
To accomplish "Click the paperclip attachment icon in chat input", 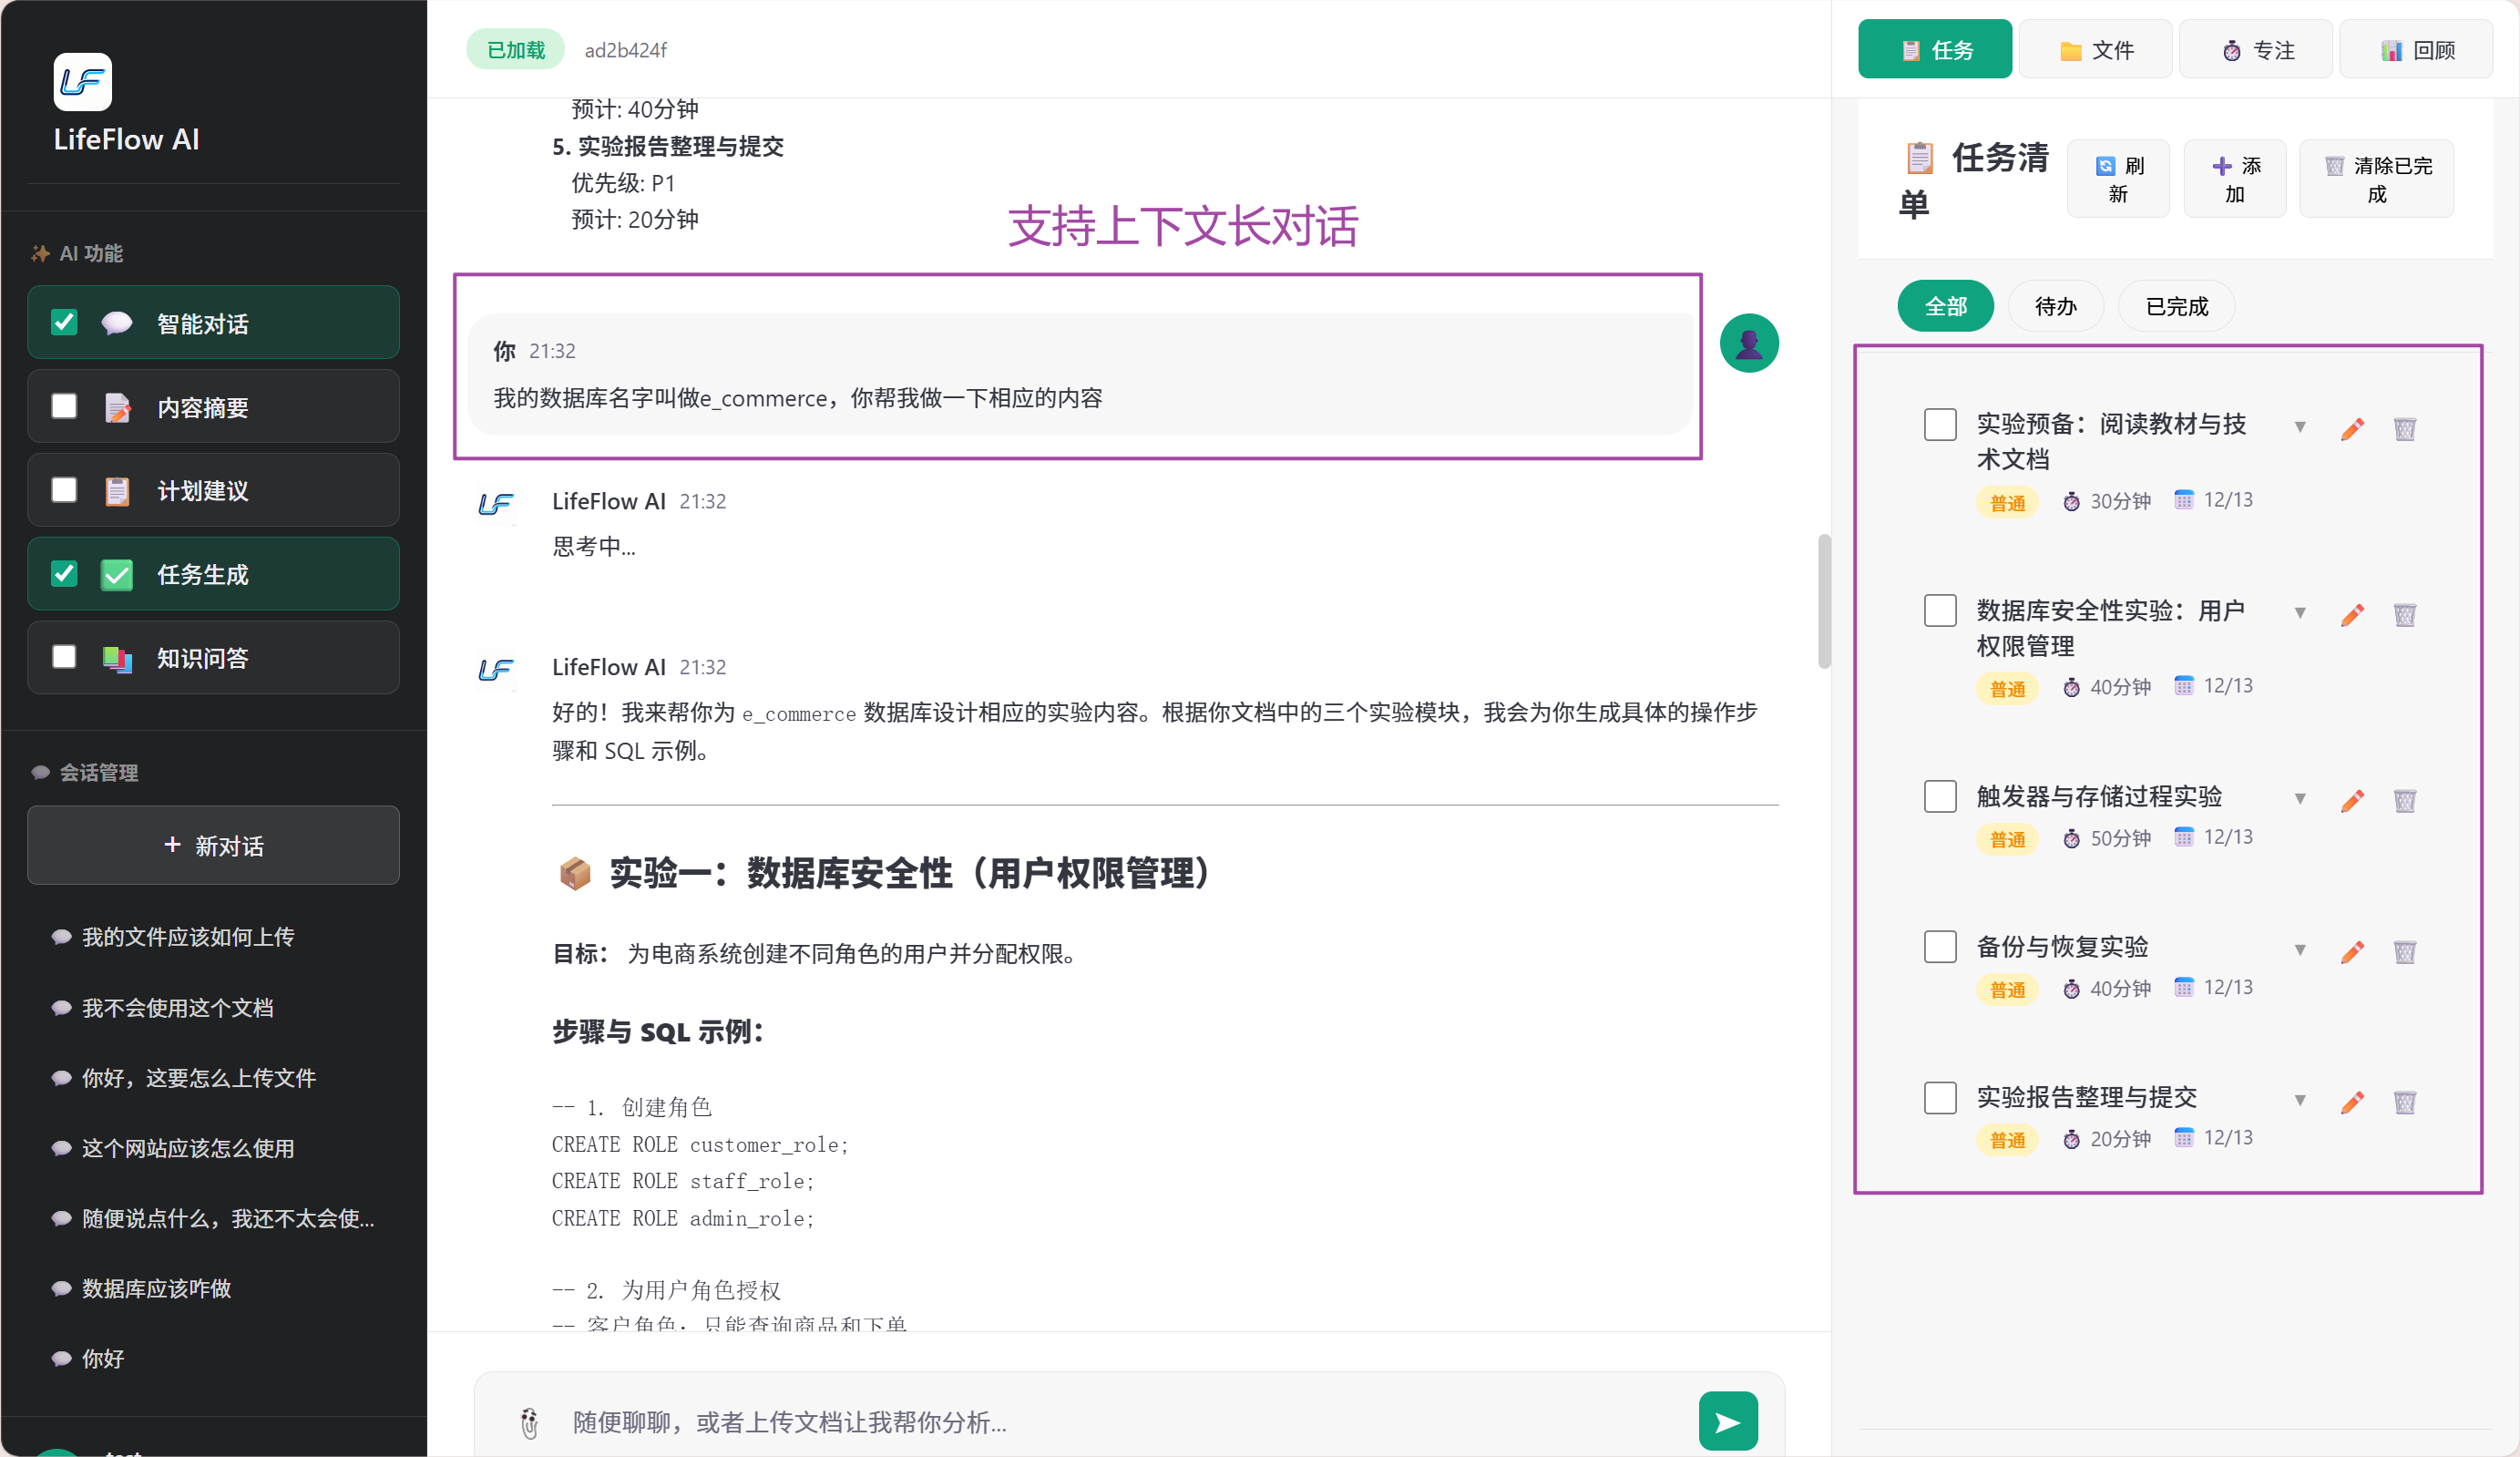I will point(529,1422).
